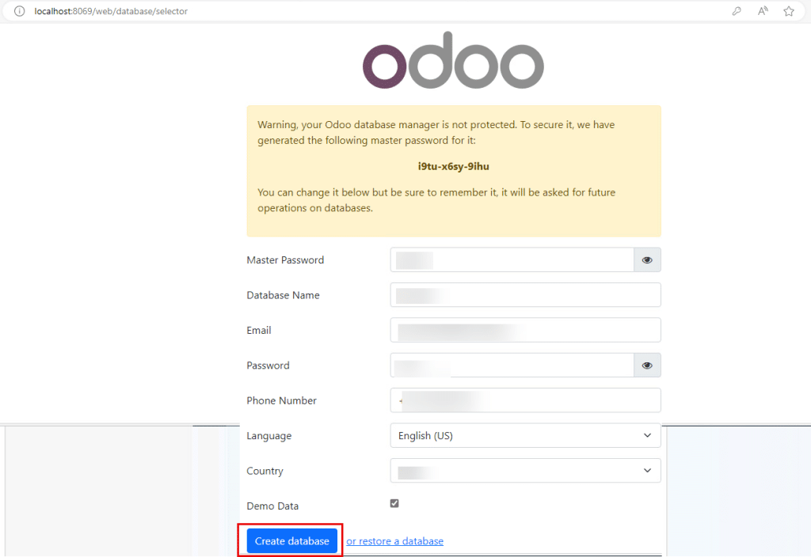This screenshot has width=811, height=557.
Task: Show the Password field using the eye icon
Action: pos(647,365)
